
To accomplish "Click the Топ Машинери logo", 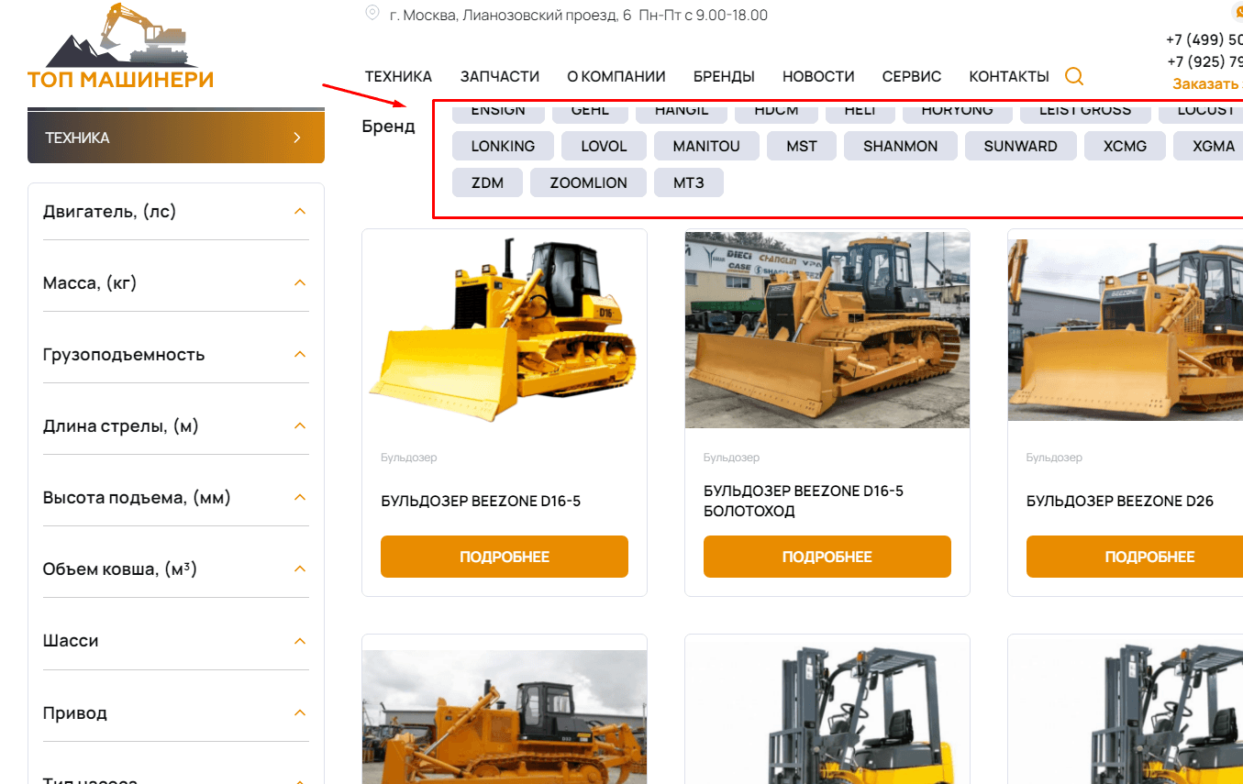I will click(x=120, y=47).
